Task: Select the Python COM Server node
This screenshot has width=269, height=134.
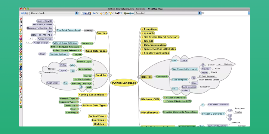Action: click(x=175, y=98)
